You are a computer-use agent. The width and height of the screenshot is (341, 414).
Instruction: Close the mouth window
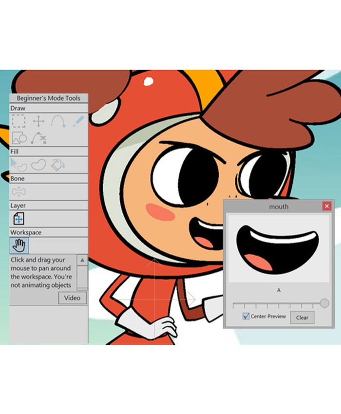[x=326, y=207]
